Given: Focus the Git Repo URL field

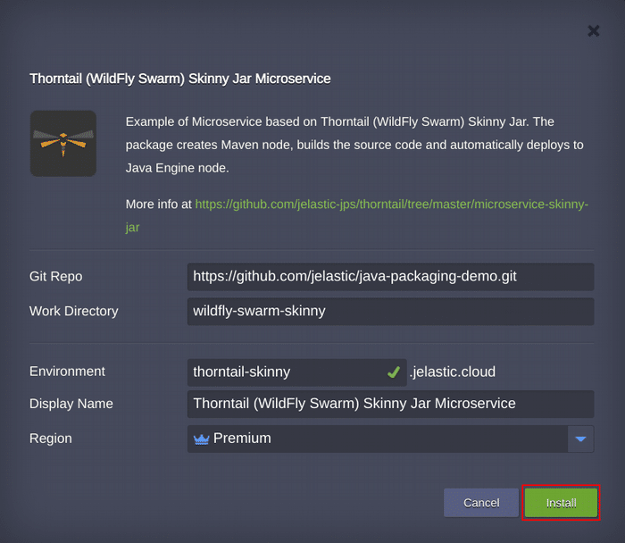Looking at the screenshot, I should (390, 277).
